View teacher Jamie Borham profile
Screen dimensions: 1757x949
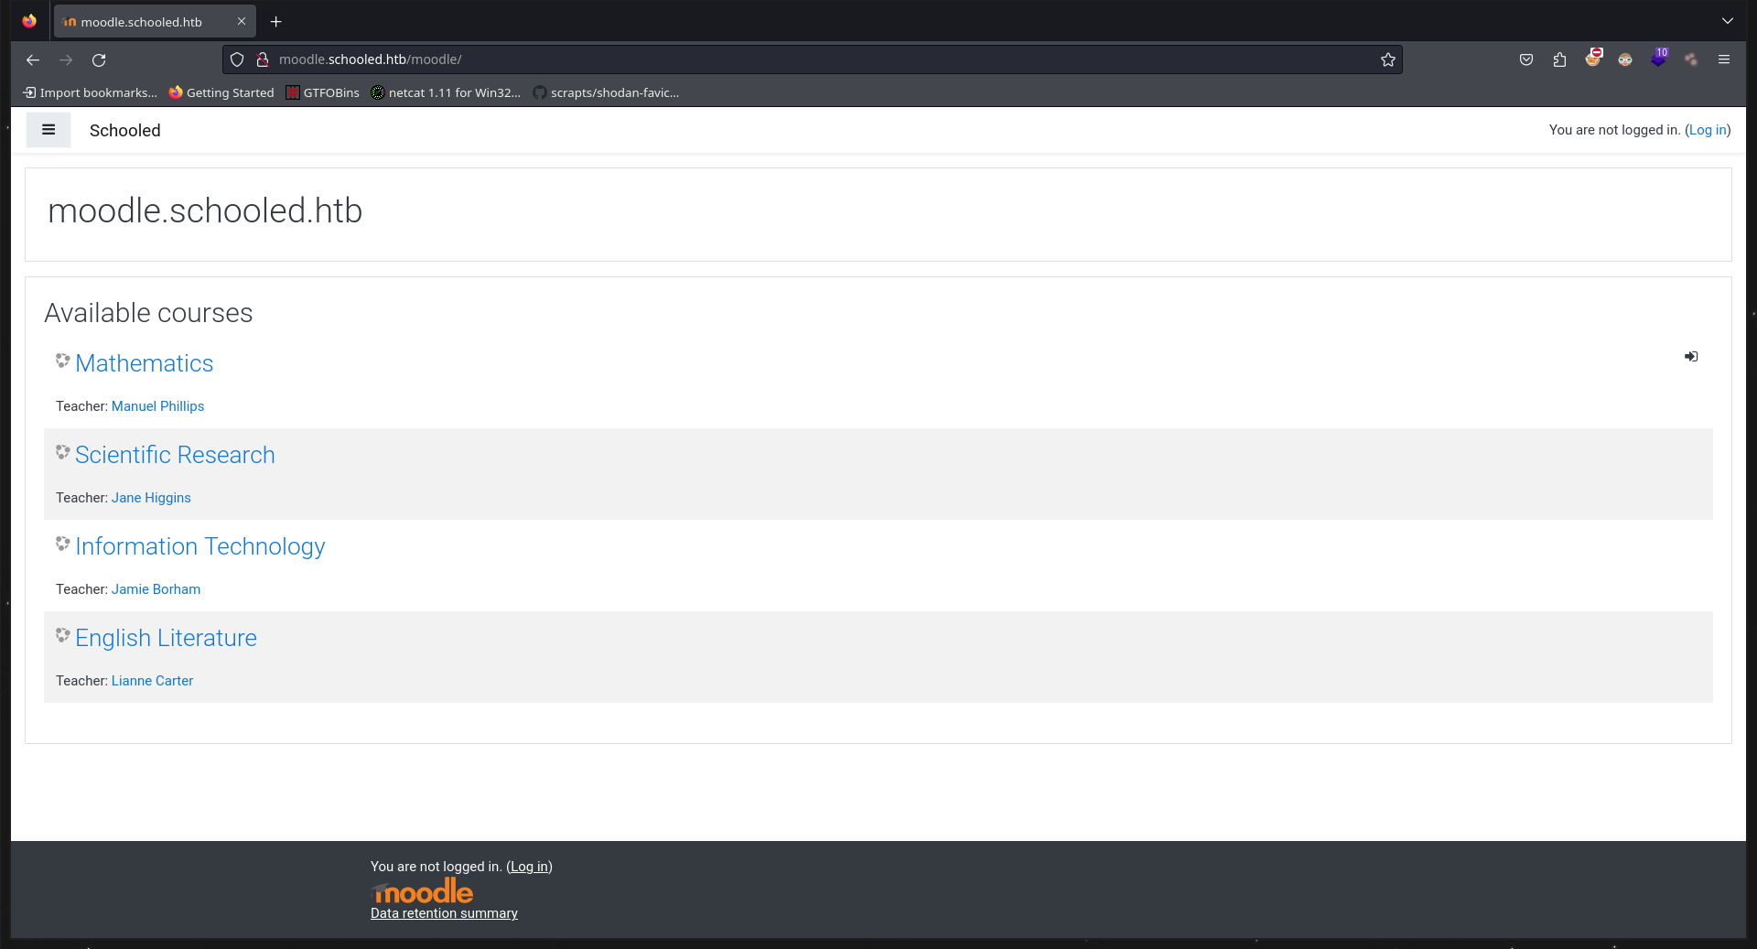pyautogui.click(x=156, y=589)
